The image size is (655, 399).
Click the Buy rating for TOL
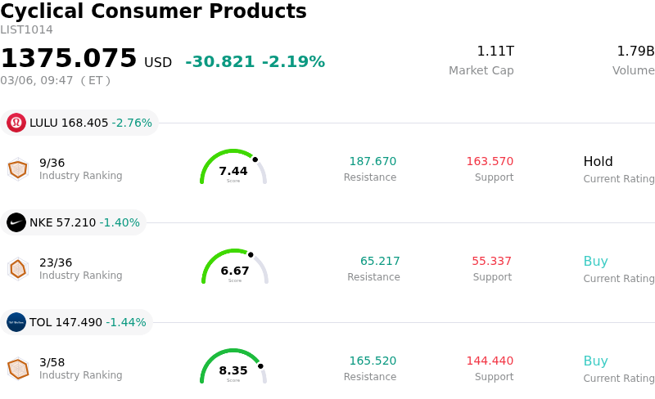coord(595,361)
